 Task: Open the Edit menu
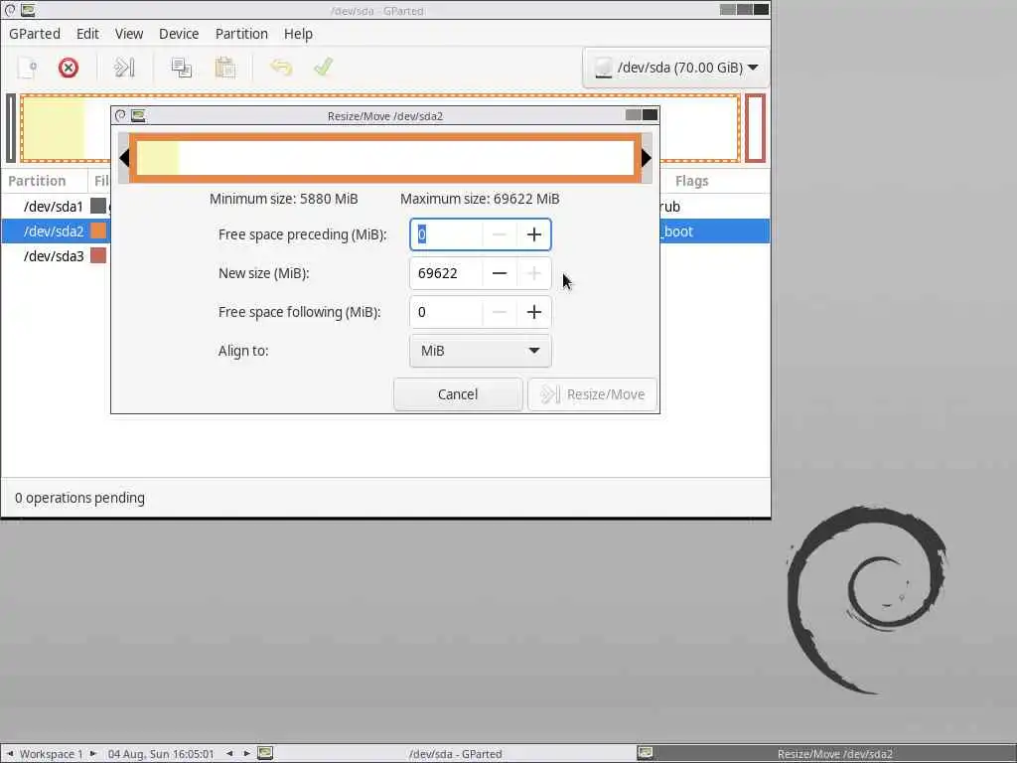(87, 34)
